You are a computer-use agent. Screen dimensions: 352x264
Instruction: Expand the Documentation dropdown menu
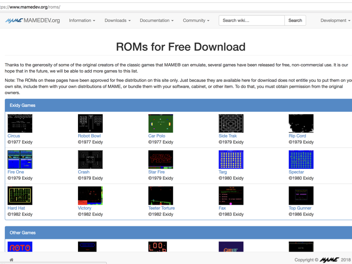coord(157,20)
